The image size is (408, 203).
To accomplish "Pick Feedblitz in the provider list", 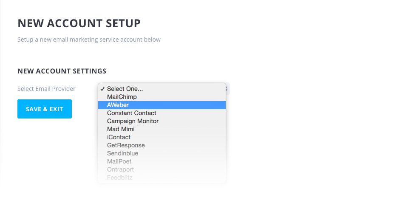I will tap(119, 178).
